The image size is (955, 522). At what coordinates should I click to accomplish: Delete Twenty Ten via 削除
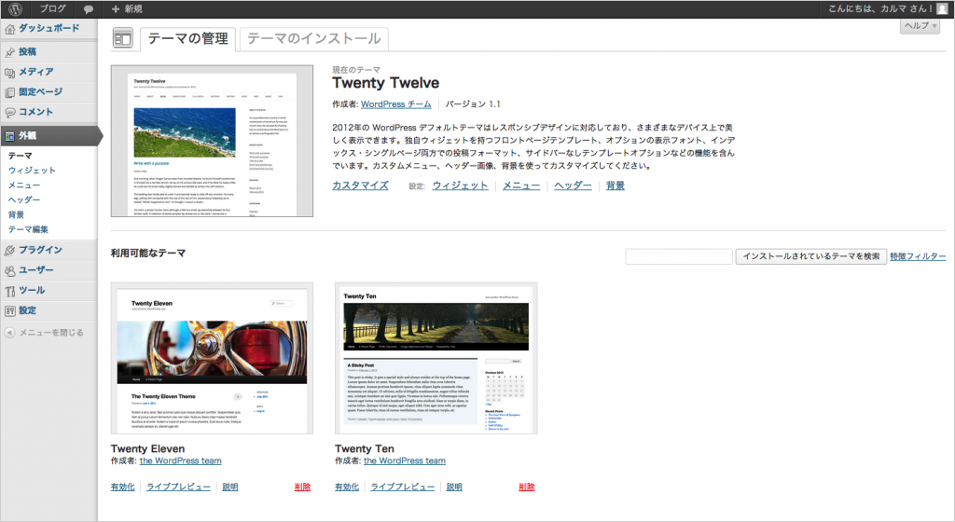coord(527,487)
